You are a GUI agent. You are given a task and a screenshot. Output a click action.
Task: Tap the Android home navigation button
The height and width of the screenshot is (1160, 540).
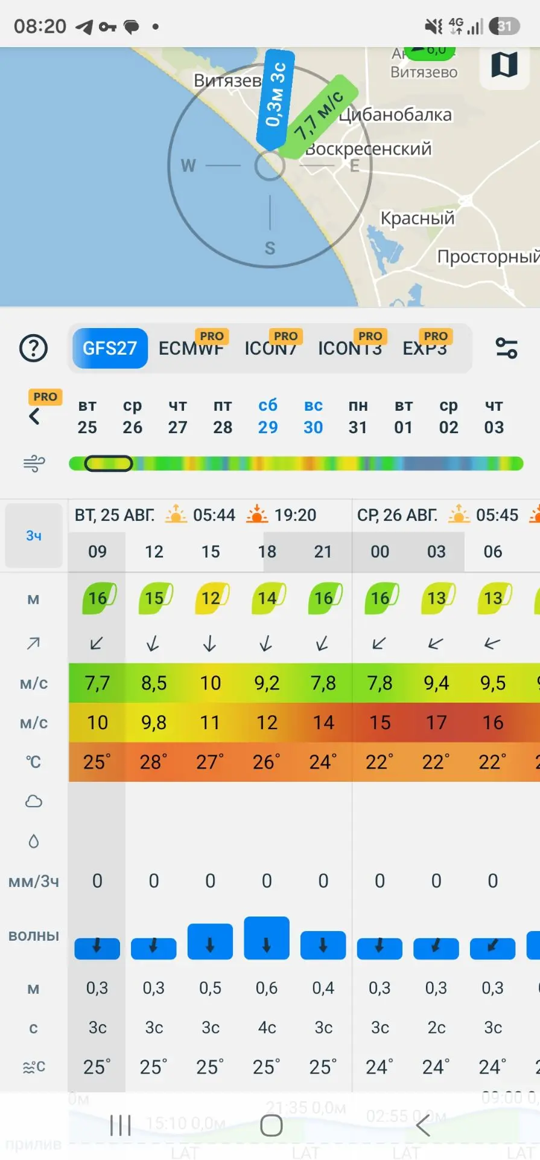(272, 1126)
